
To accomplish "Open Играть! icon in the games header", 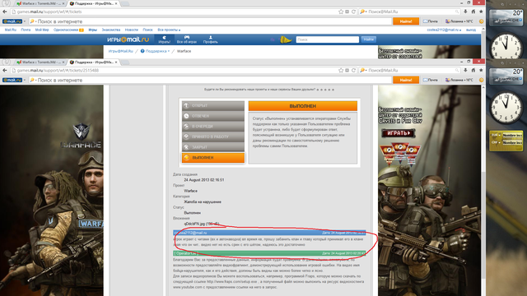I will tap(165, 39).
